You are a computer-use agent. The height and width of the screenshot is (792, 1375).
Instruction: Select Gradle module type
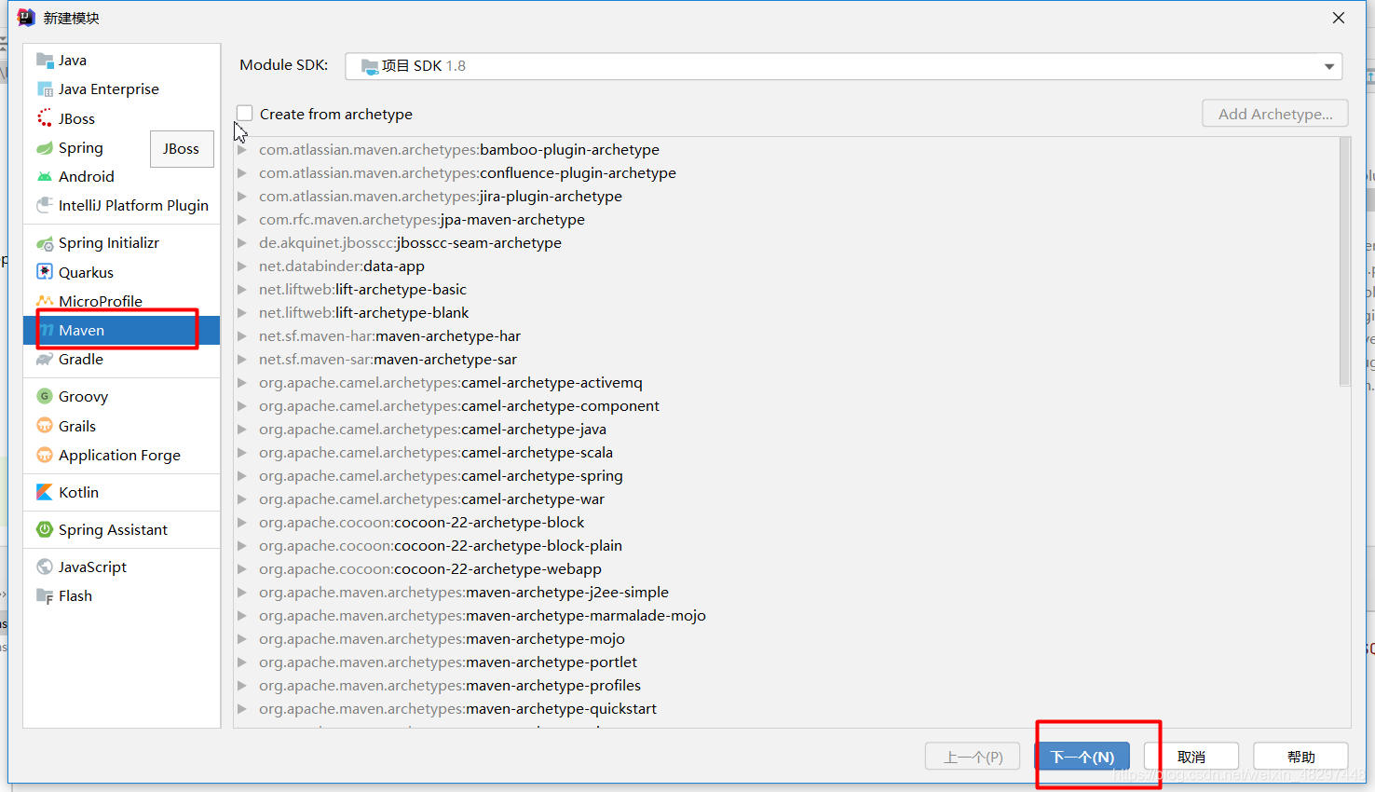121,360
